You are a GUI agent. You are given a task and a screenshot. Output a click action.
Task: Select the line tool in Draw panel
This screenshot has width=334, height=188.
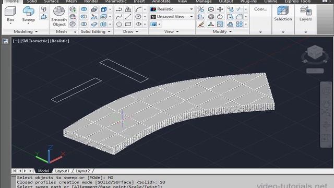pos(128,17)
